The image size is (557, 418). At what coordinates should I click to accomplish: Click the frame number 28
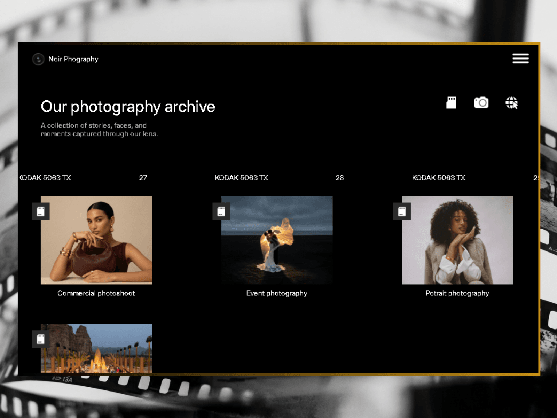(x=339, y=178)
